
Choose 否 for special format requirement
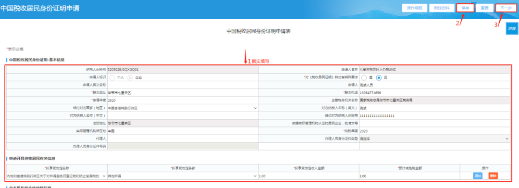coord(379,77)
